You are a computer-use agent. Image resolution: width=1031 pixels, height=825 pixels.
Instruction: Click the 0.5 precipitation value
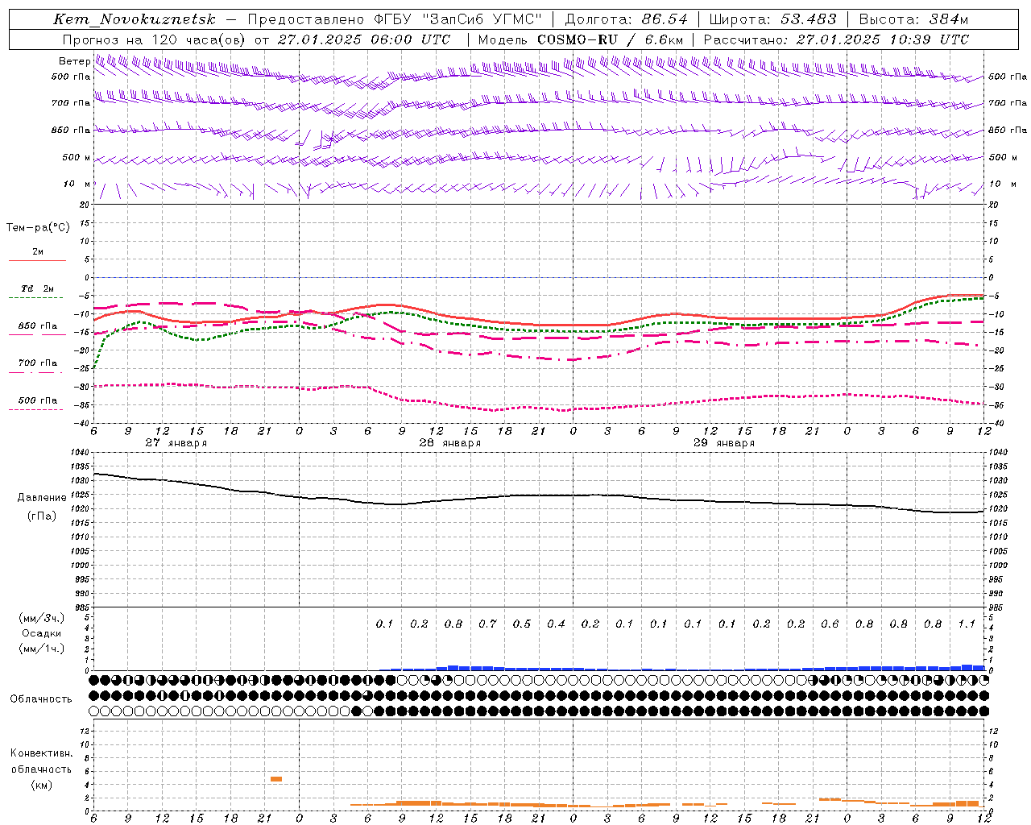pyautogui.click(x=522, y=624)
